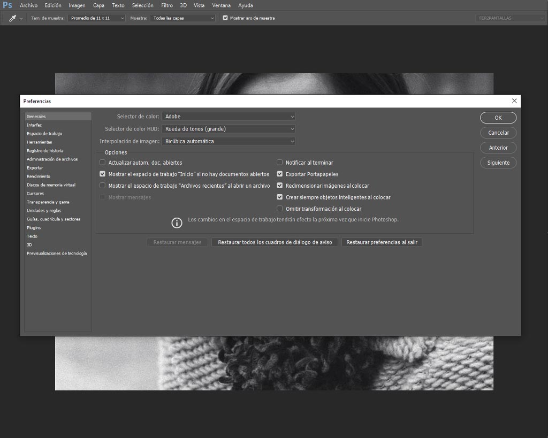Click Restaurar todos los cuadros de diálogo de aviso
This screenshot has height=438, width=548.
pyautogui.click(x=275, y=242)
